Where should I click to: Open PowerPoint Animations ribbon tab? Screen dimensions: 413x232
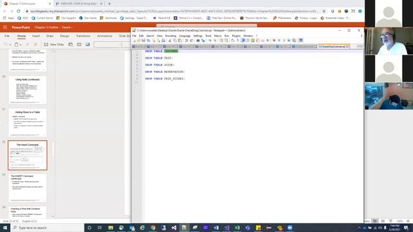[105, 36]
